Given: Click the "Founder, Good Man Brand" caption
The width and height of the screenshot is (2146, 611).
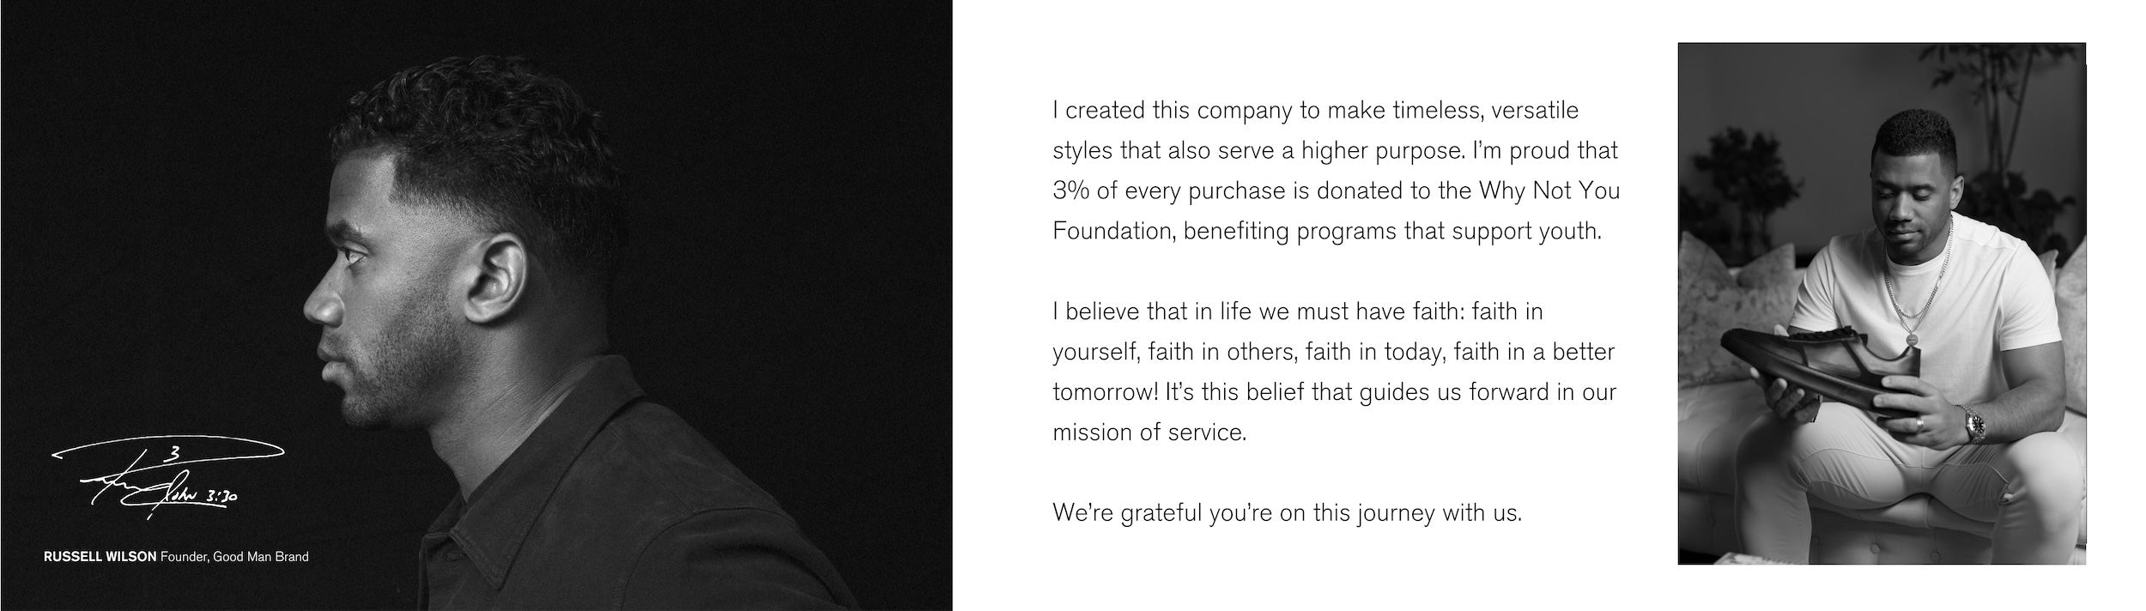Looking at the screenshot, I should pyautogui.click(x=234, y=557).
